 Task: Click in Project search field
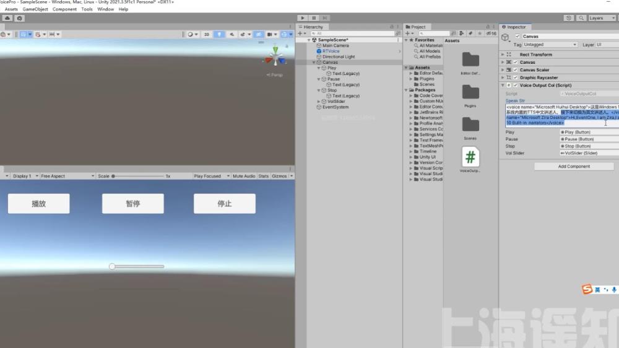(x=433, y=33)
